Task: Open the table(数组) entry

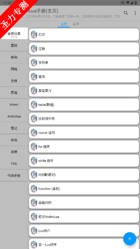Action: 84,105
